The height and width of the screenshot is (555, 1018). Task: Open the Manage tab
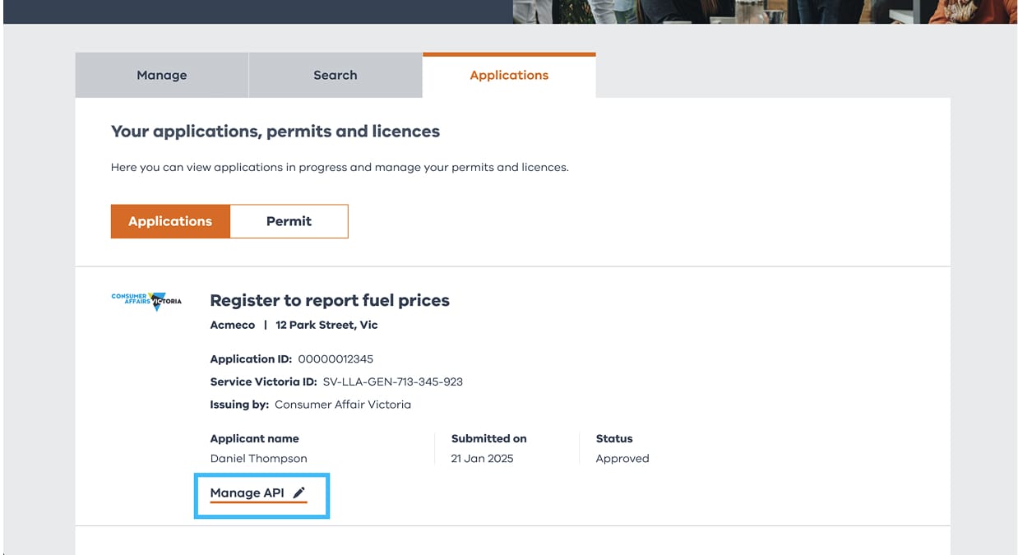coord(161,75)
